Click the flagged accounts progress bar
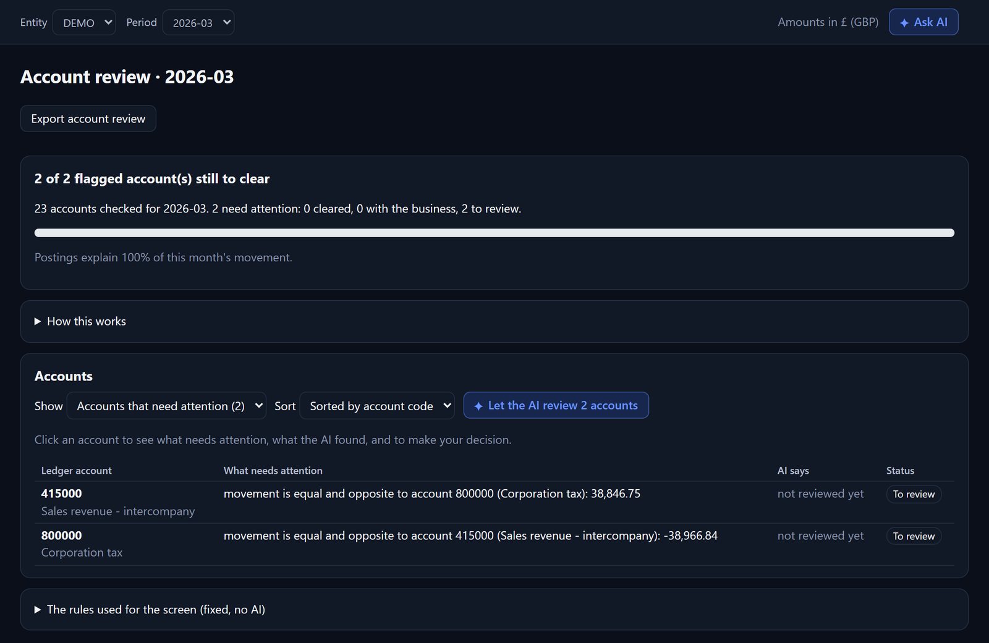Image resolution: width=989 pixels, height=643 pixels. click(x=494, y=233)
